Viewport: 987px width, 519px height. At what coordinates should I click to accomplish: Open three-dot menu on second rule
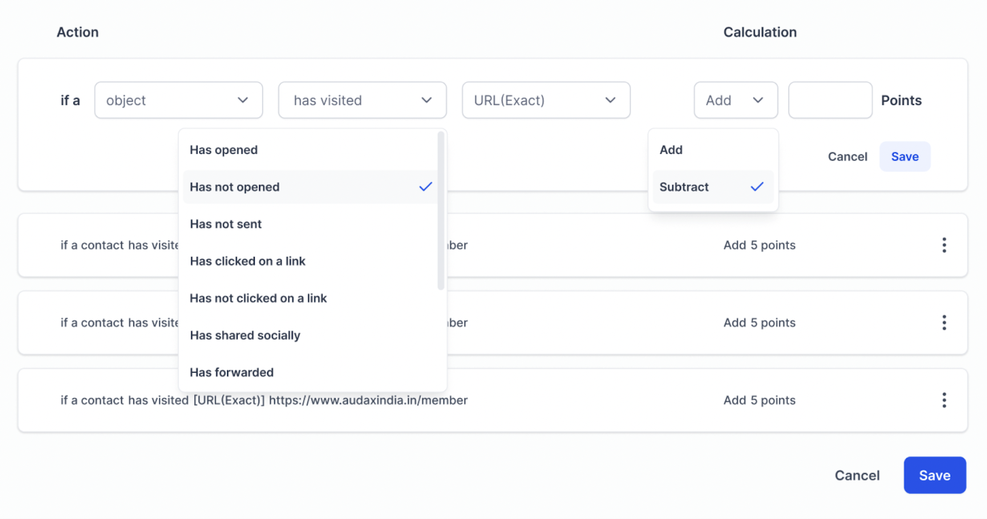[944, 323]
